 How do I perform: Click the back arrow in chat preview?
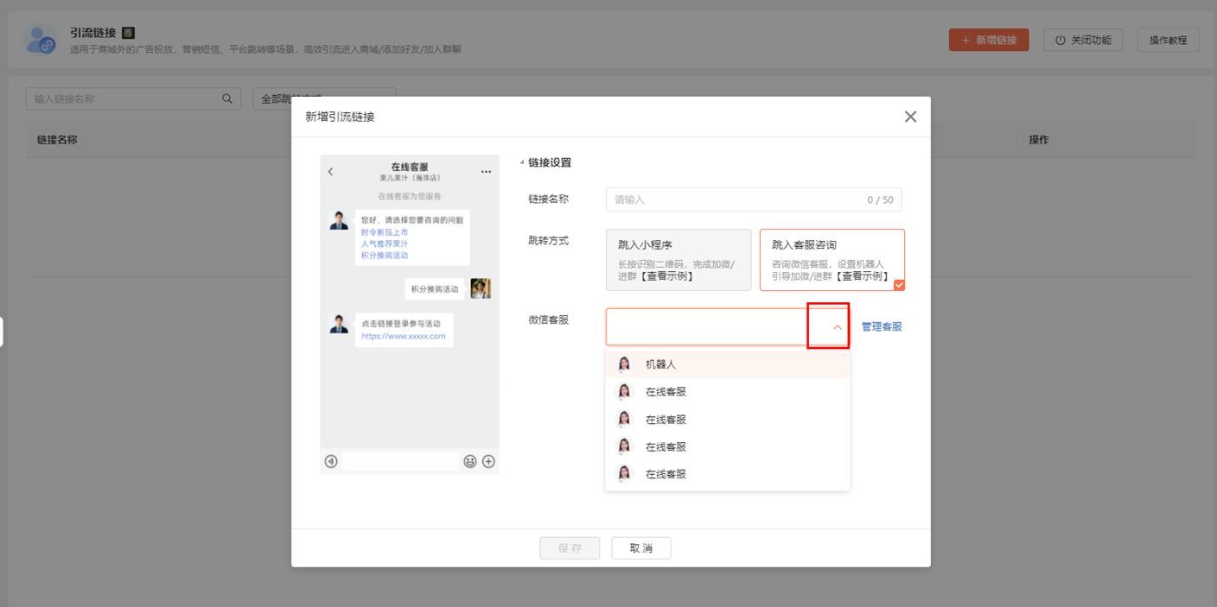point(330,172)
